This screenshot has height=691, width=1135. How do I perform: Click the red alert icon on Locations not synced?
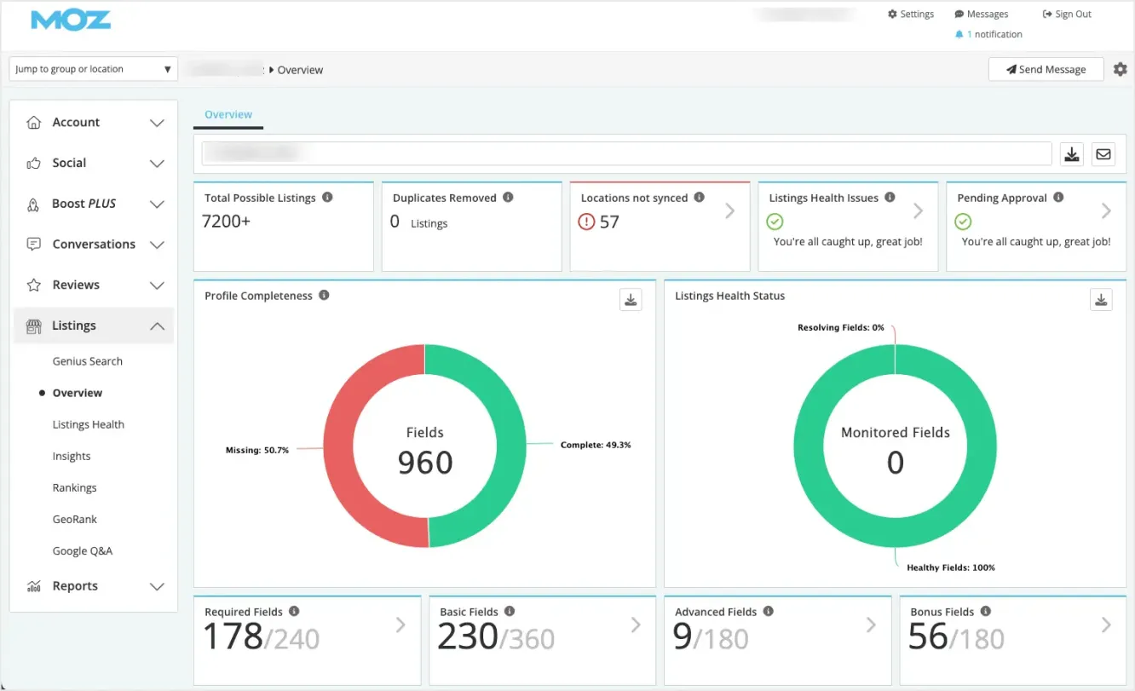(586, 222)
